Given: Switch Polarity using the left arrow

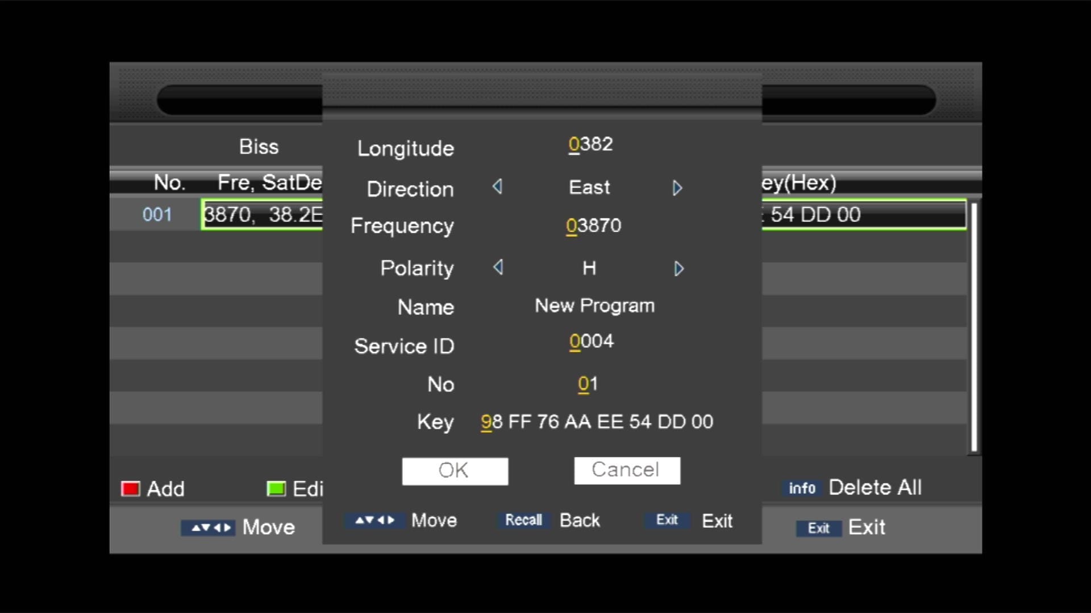Looking at the screenshot, I should coord(498,267).
